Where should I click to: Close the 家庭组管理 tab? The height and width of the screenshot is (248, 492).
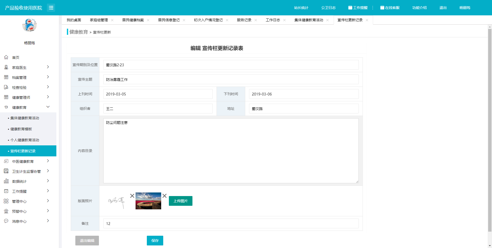[x=112, y=20]
